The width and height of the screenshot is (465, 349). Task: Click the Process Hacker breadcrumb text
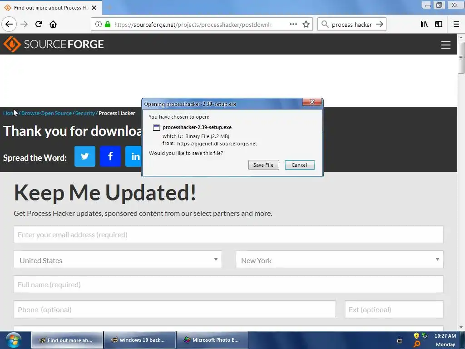tap(117, 113)
